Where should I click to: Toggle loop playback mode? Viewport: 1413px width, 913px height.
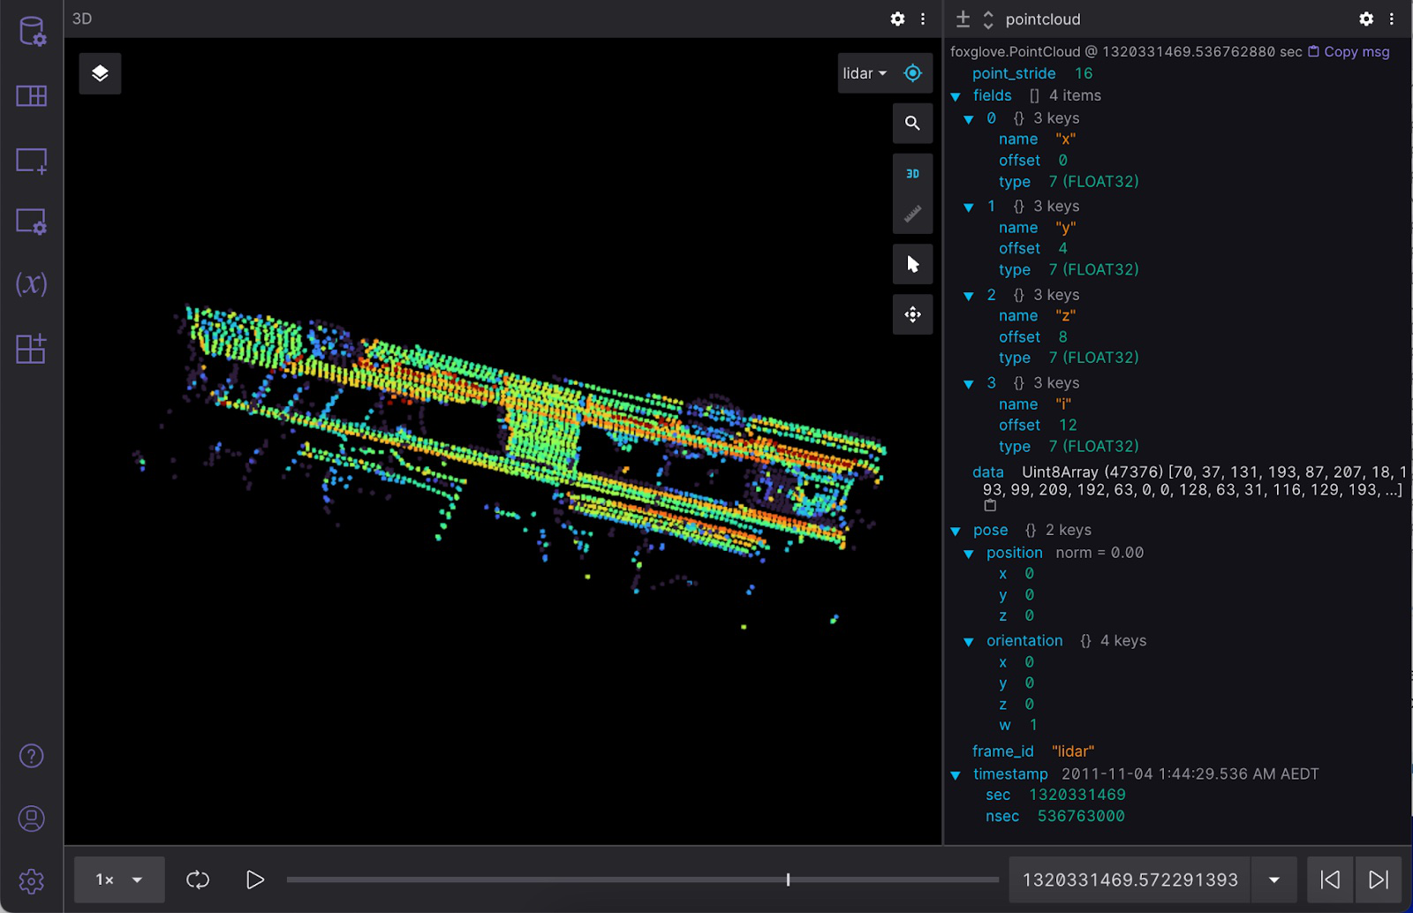tap(197, 879)
